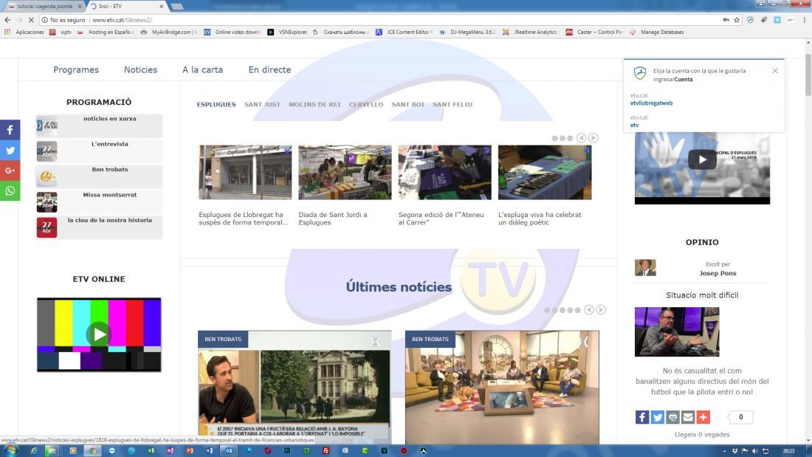
Task: Open article Segona edició de l'Ateneu al Carrer
Action: coord(441,219)
